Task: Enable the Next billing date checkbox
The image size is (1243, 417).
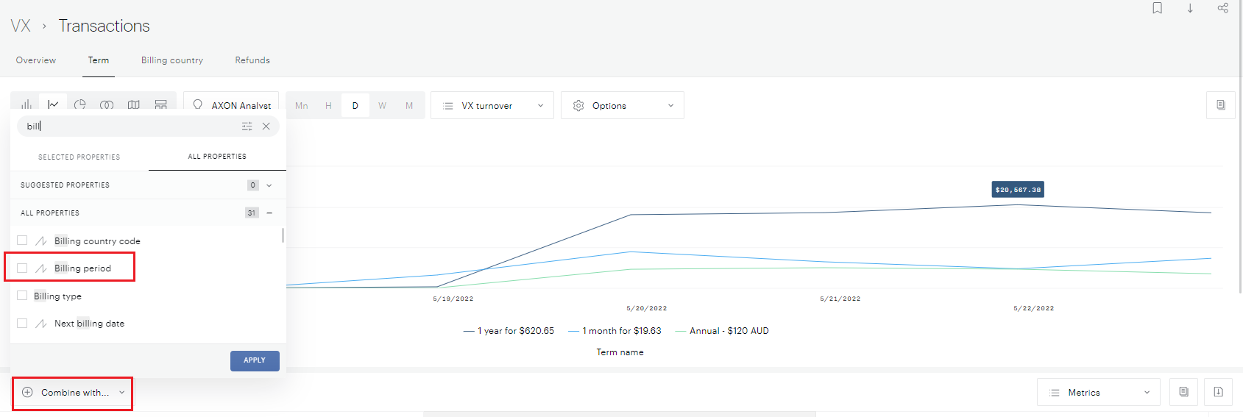Action: (x=22, y=324)
